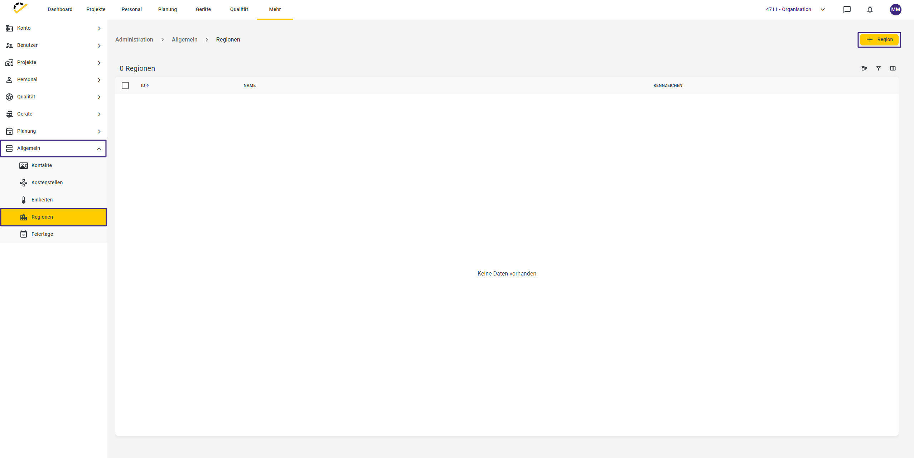Image resolution: width=914 pixels, height=458 pixels.
Task: Click the Qualität star icon
Action: (x=9, y=97)
